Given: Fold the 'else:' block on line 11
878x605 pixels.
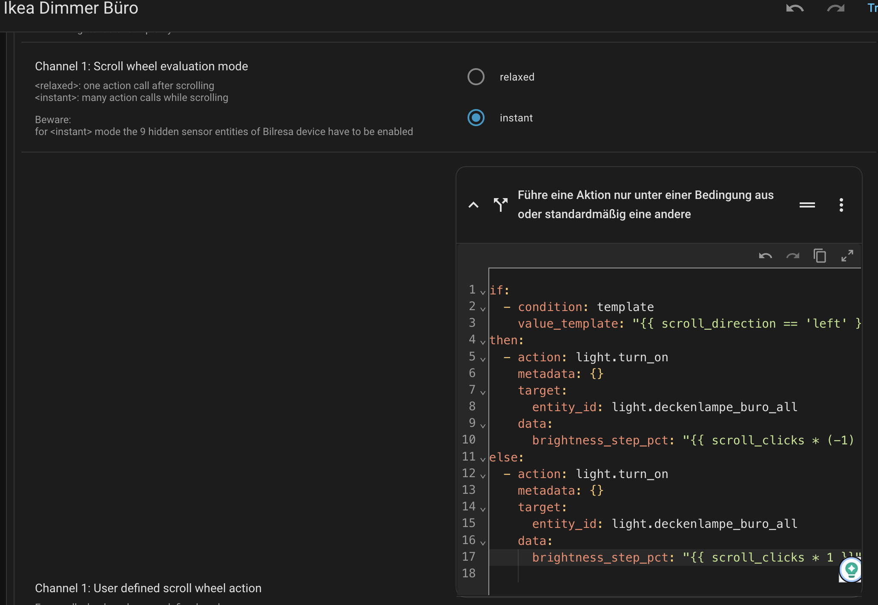Looking at the screenshot, I should (482, 459).
